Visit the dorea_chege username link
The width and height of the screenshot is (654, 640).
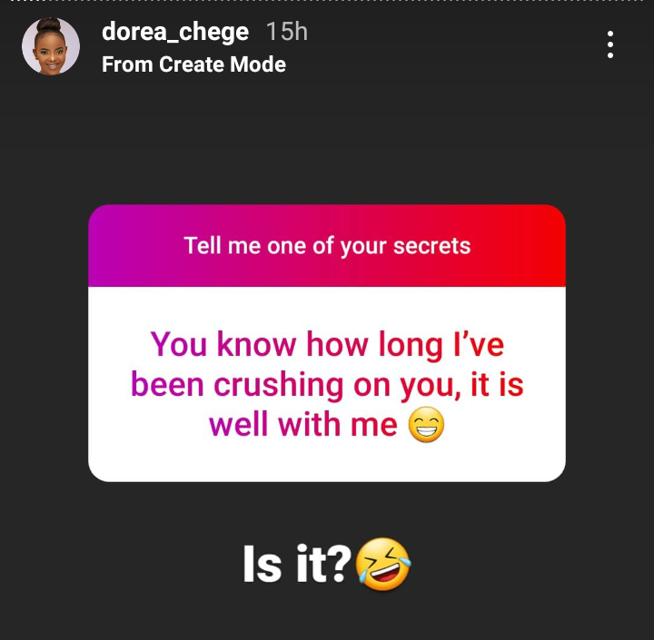point(175,32)
